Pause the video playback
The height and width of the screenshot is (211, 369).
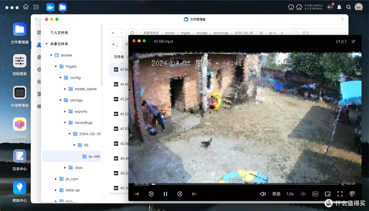[165, 194]
